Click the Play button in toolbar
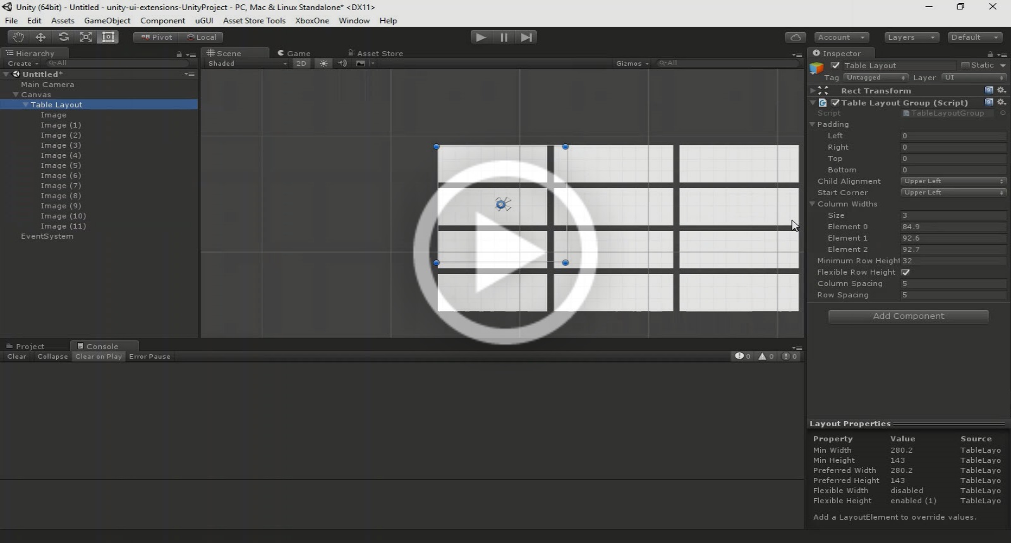 (481, 37)
